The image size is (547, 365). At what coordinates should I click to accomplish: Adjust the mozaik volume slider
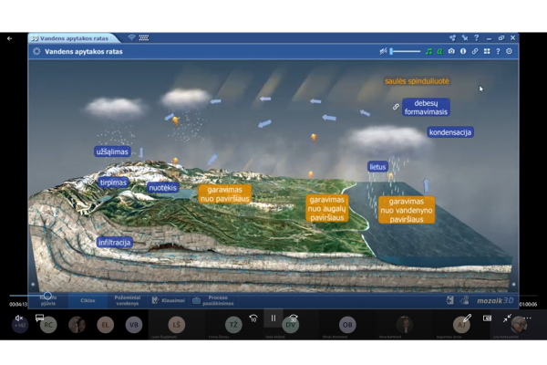click(x=405, y=51)
